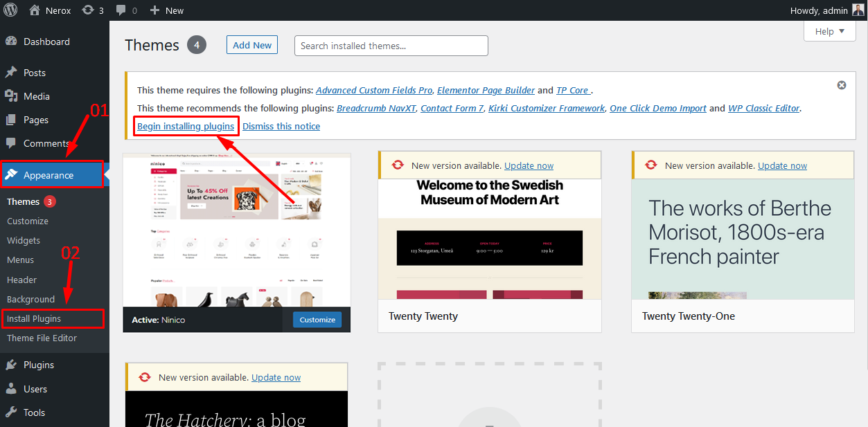
Task: Click Dismiss this notice link
Action: pos(281,126)
